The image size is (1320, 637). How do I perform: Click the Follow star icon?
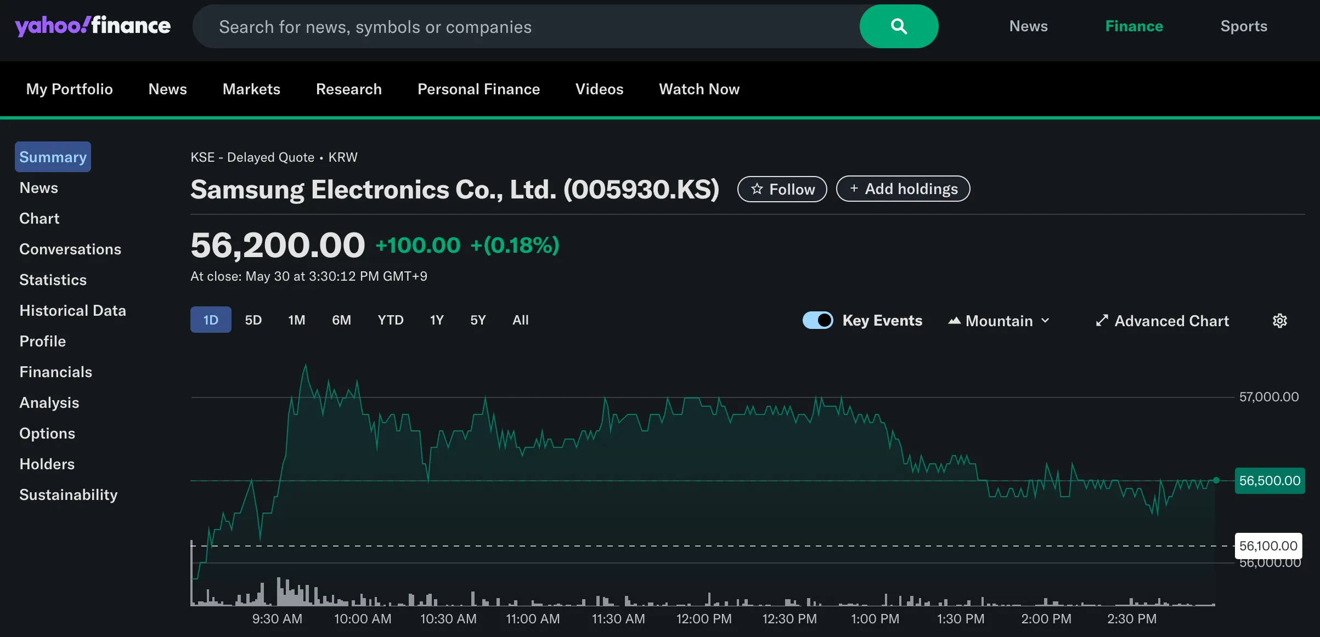pyautogui.click(x=757, y=189)
